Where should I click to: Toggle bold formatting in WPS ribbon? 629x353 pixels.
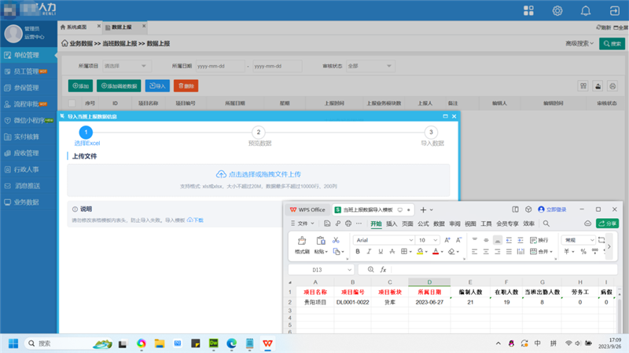click(x=358, y=252)
